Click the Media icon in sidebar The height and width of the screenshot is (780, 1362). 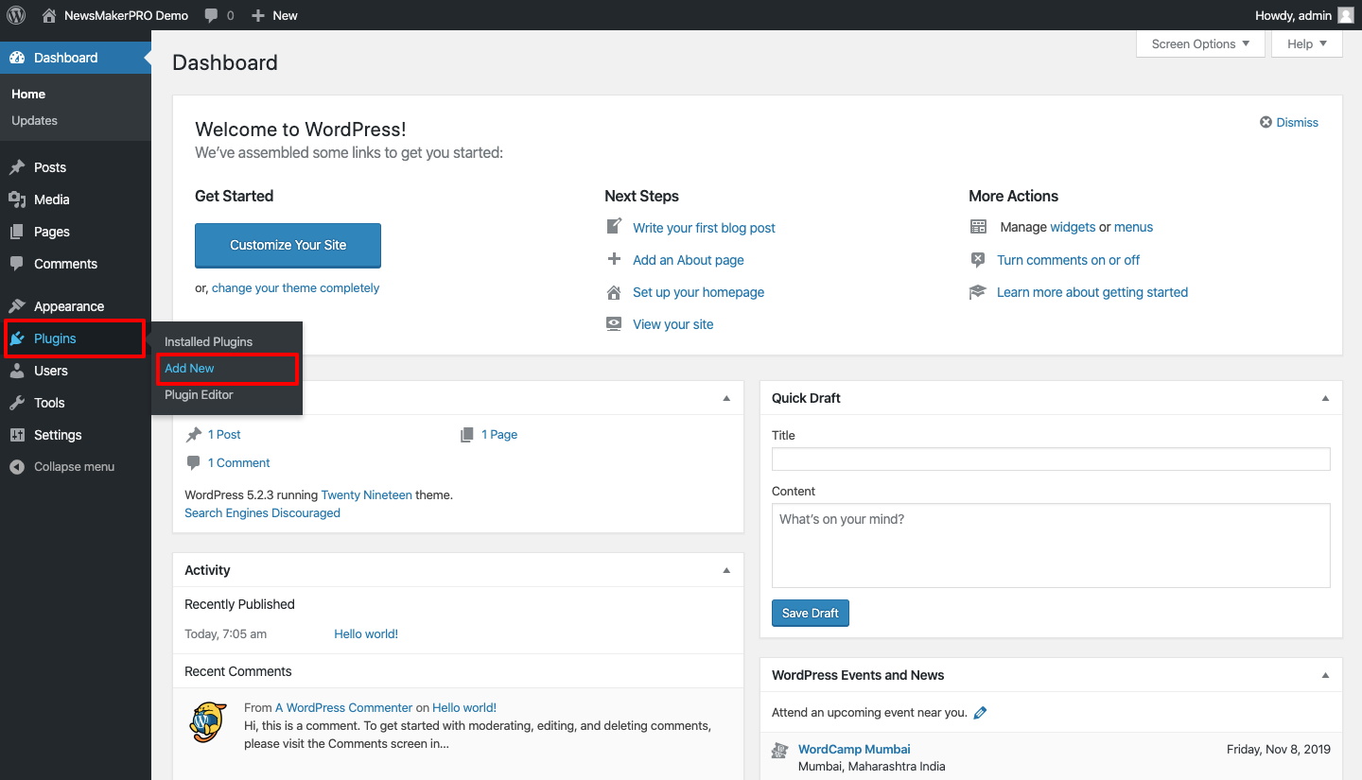[x=17, y=199]
